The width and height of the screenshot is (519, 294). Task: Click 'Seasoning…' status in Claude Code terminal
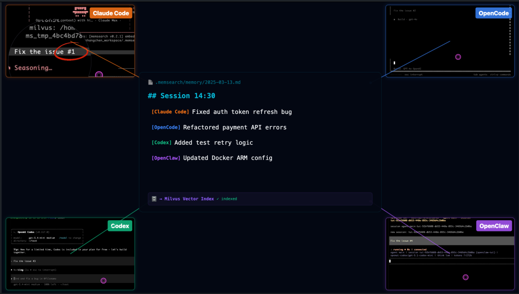pyautogui.click(x=33, y=68)
